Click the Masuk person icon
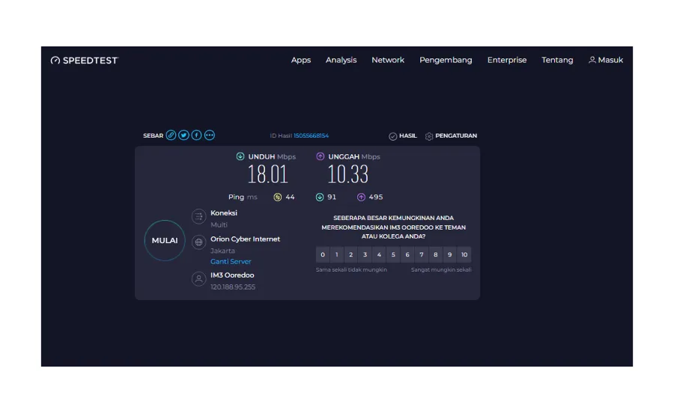Viewport: 674px width, 413px height. coord(592,60)
